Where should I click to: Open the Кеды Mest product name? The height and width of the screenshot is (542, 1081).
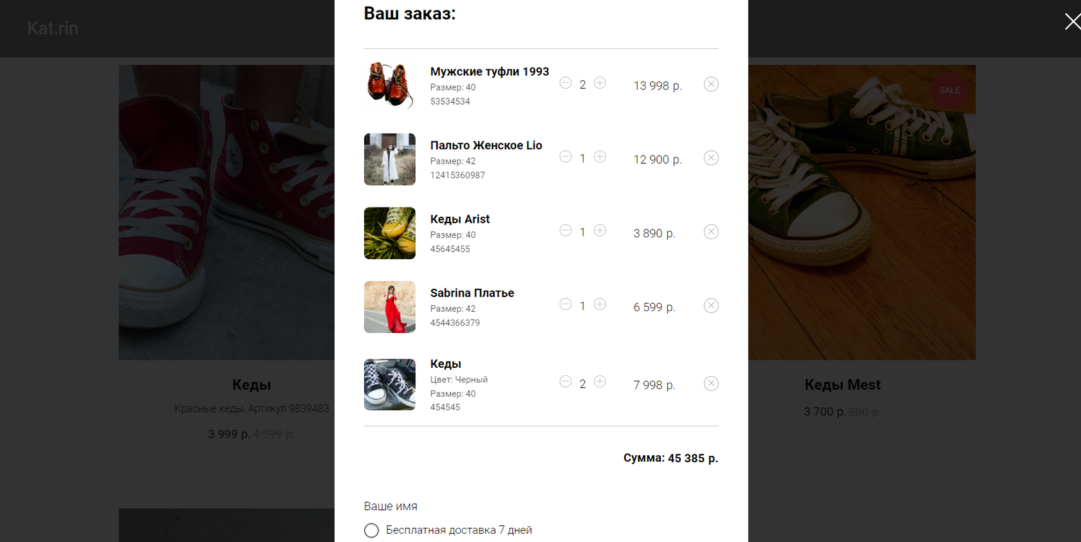click(842, 384)
